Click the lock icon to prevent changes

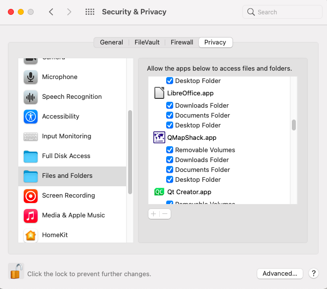(x=16, y=271)
